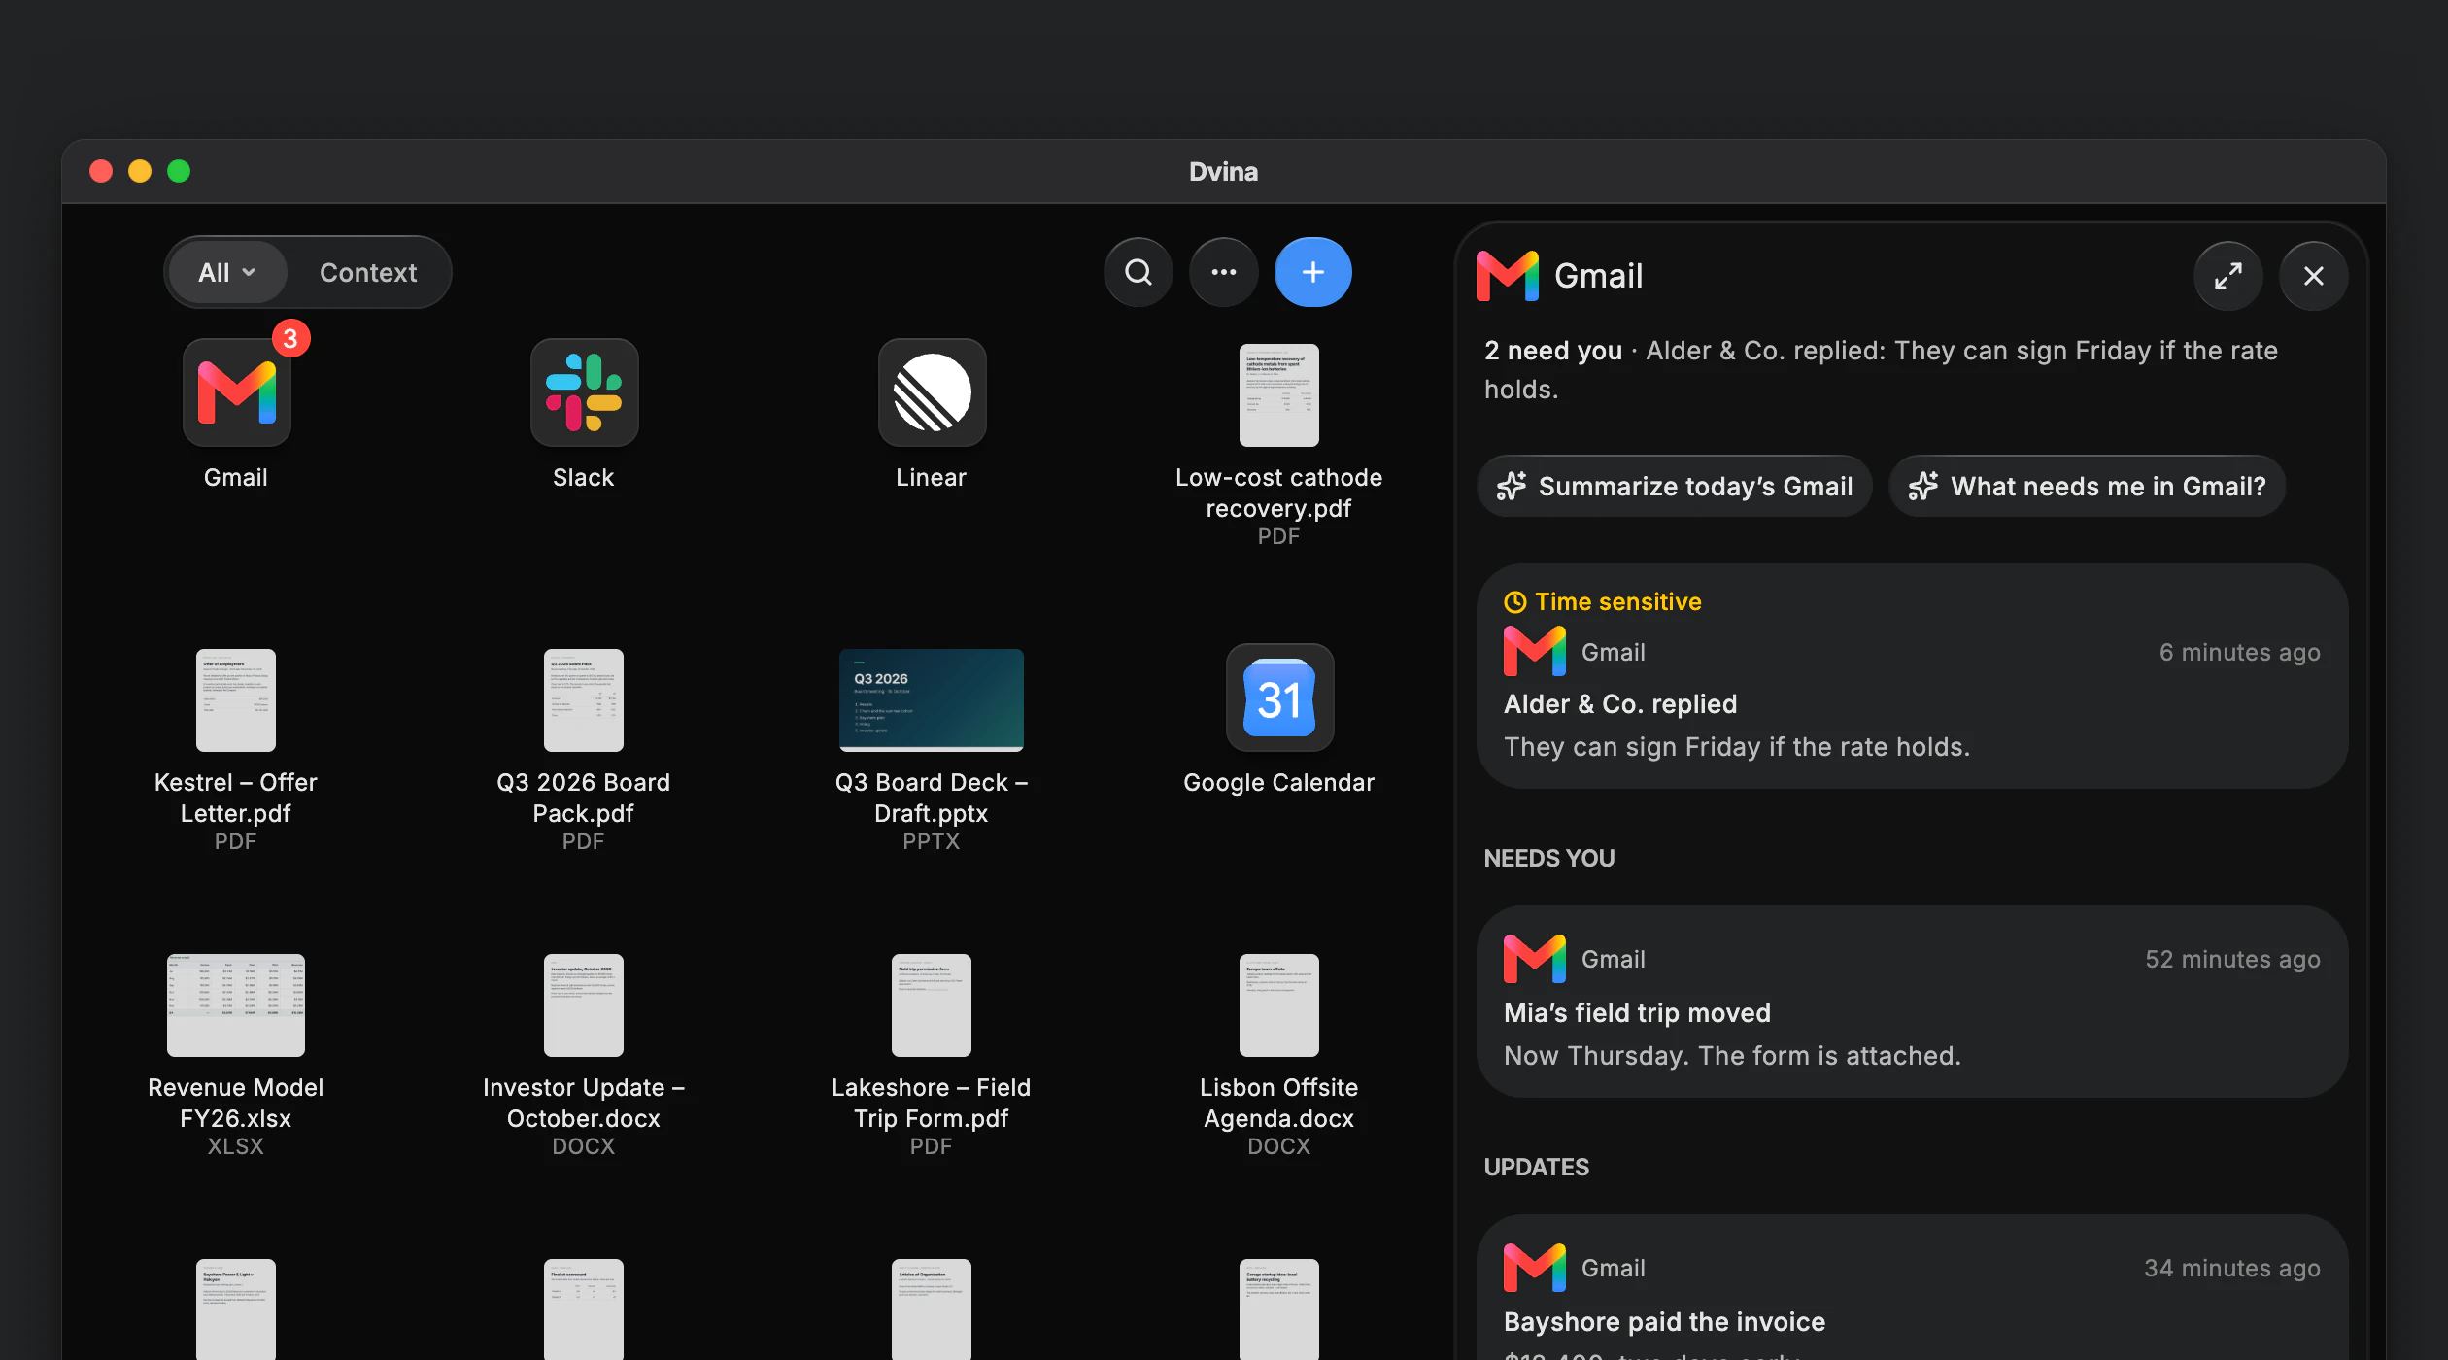Click the 2 need you summary text

[1553, 351]
